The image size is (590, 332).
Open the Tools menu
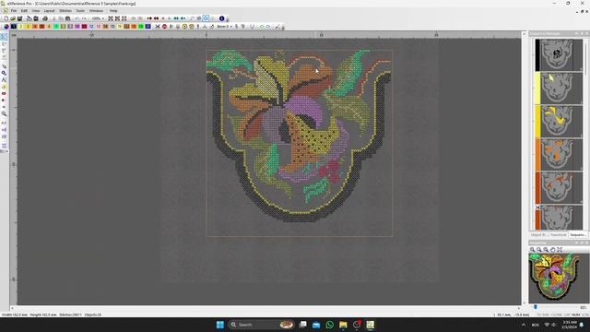tap(80, 10)
